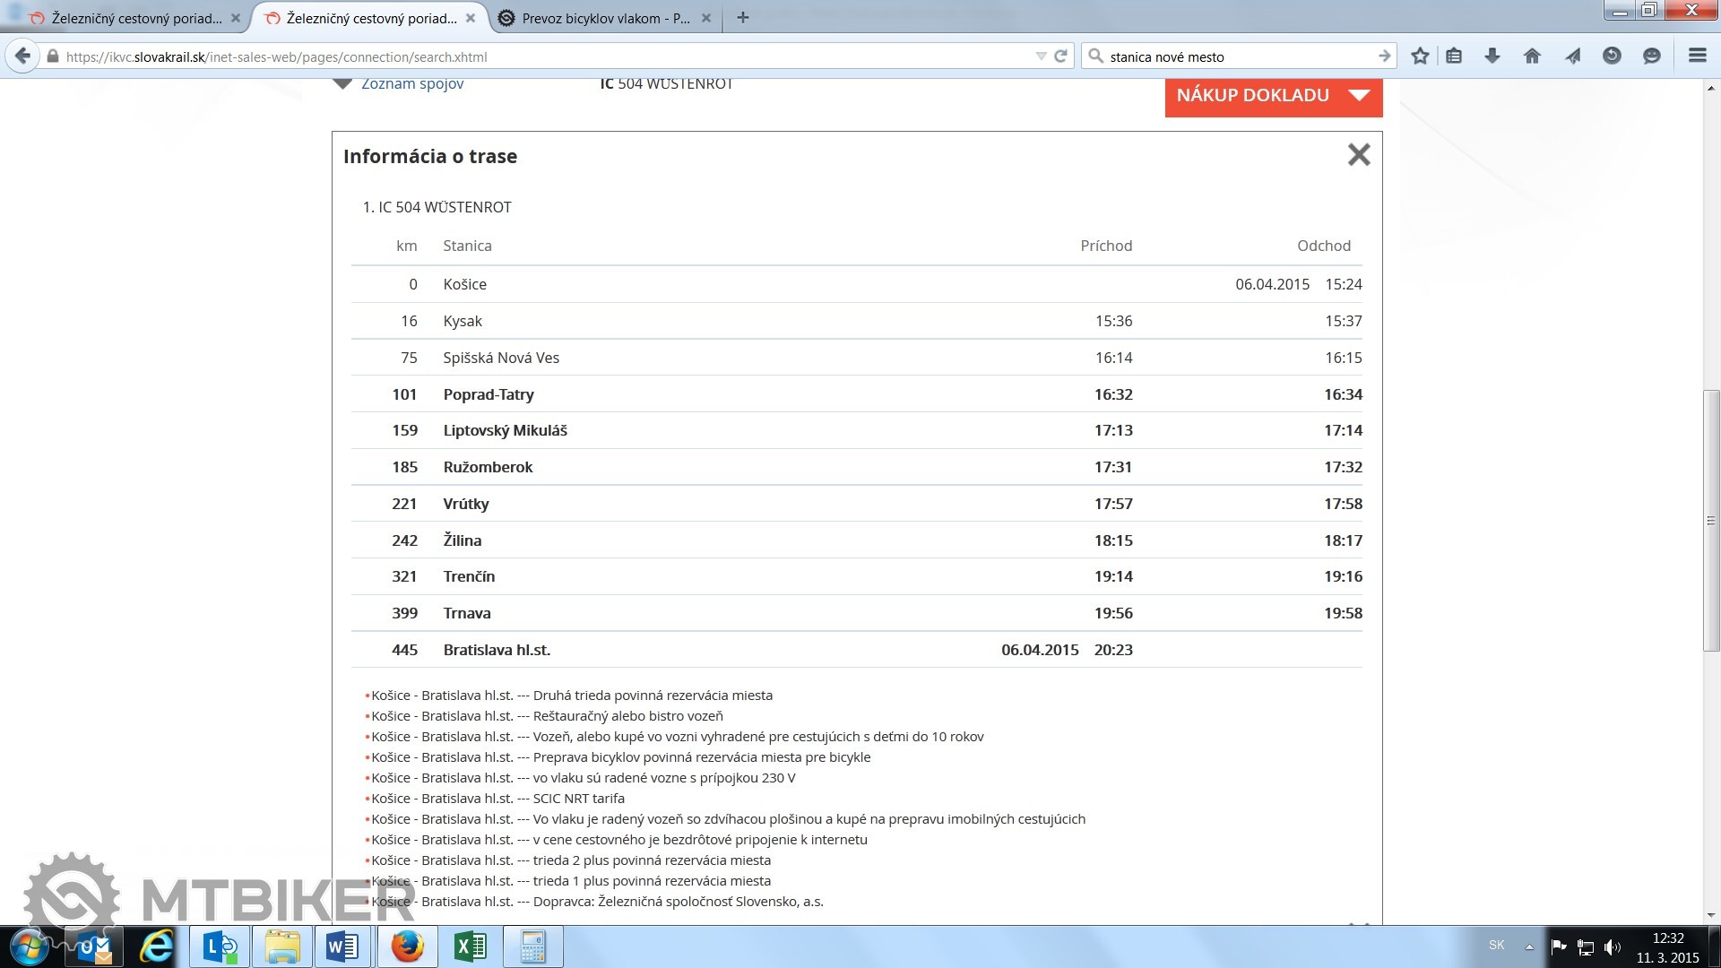
Task: Launch Word from the taskbar
Action: (342, 946)
